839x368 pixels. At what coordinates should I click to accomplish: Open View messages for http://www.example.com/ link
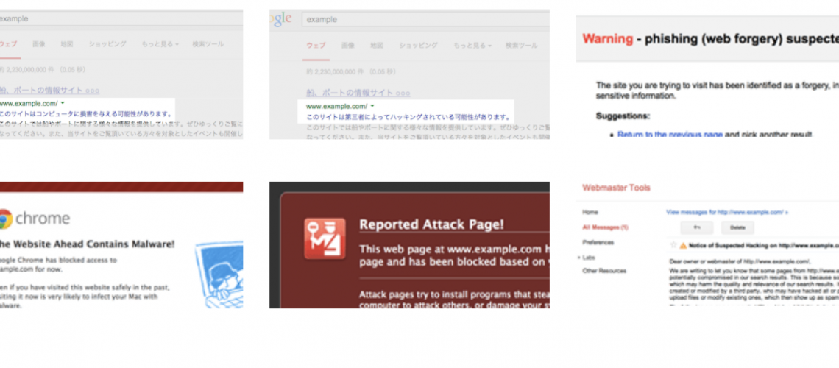click(x=727, y=213)
